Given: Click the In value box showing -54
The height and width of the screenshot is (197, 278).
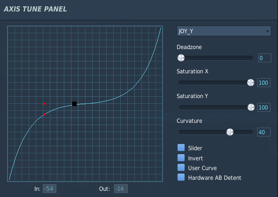Looking at the screenshot, I should [49, 189].
